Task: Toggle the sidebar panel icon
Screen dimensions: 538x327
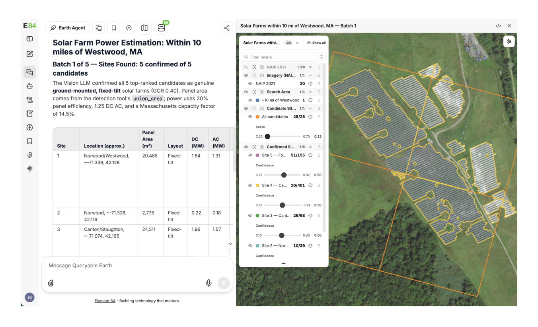Action: click(x=29, y=39)
